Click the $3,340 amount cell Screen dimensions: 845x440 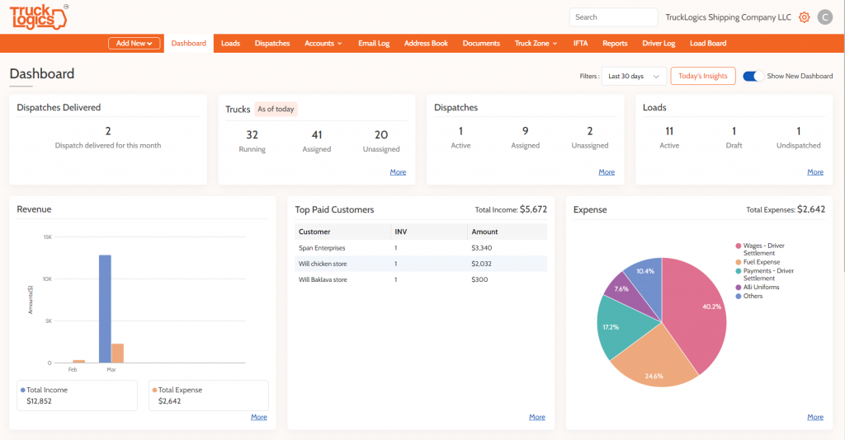pyautogui.click(x=481, y=248)
